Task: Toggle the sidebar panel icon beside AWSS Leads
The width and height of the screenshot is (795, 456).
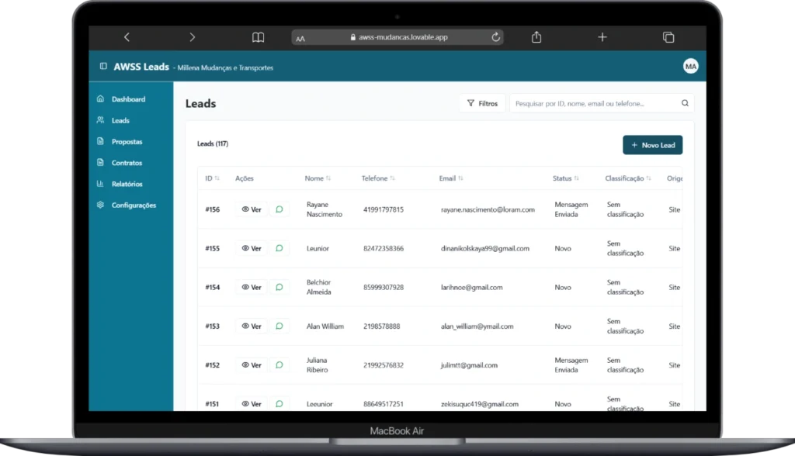Action: tap(103, 67)
